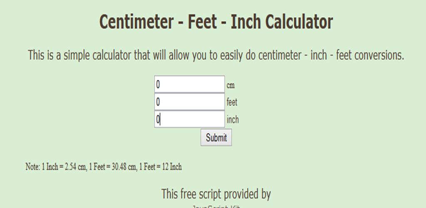Select the inch input field
Viewport: 426px width, 208px height.
tap(189, 119)
